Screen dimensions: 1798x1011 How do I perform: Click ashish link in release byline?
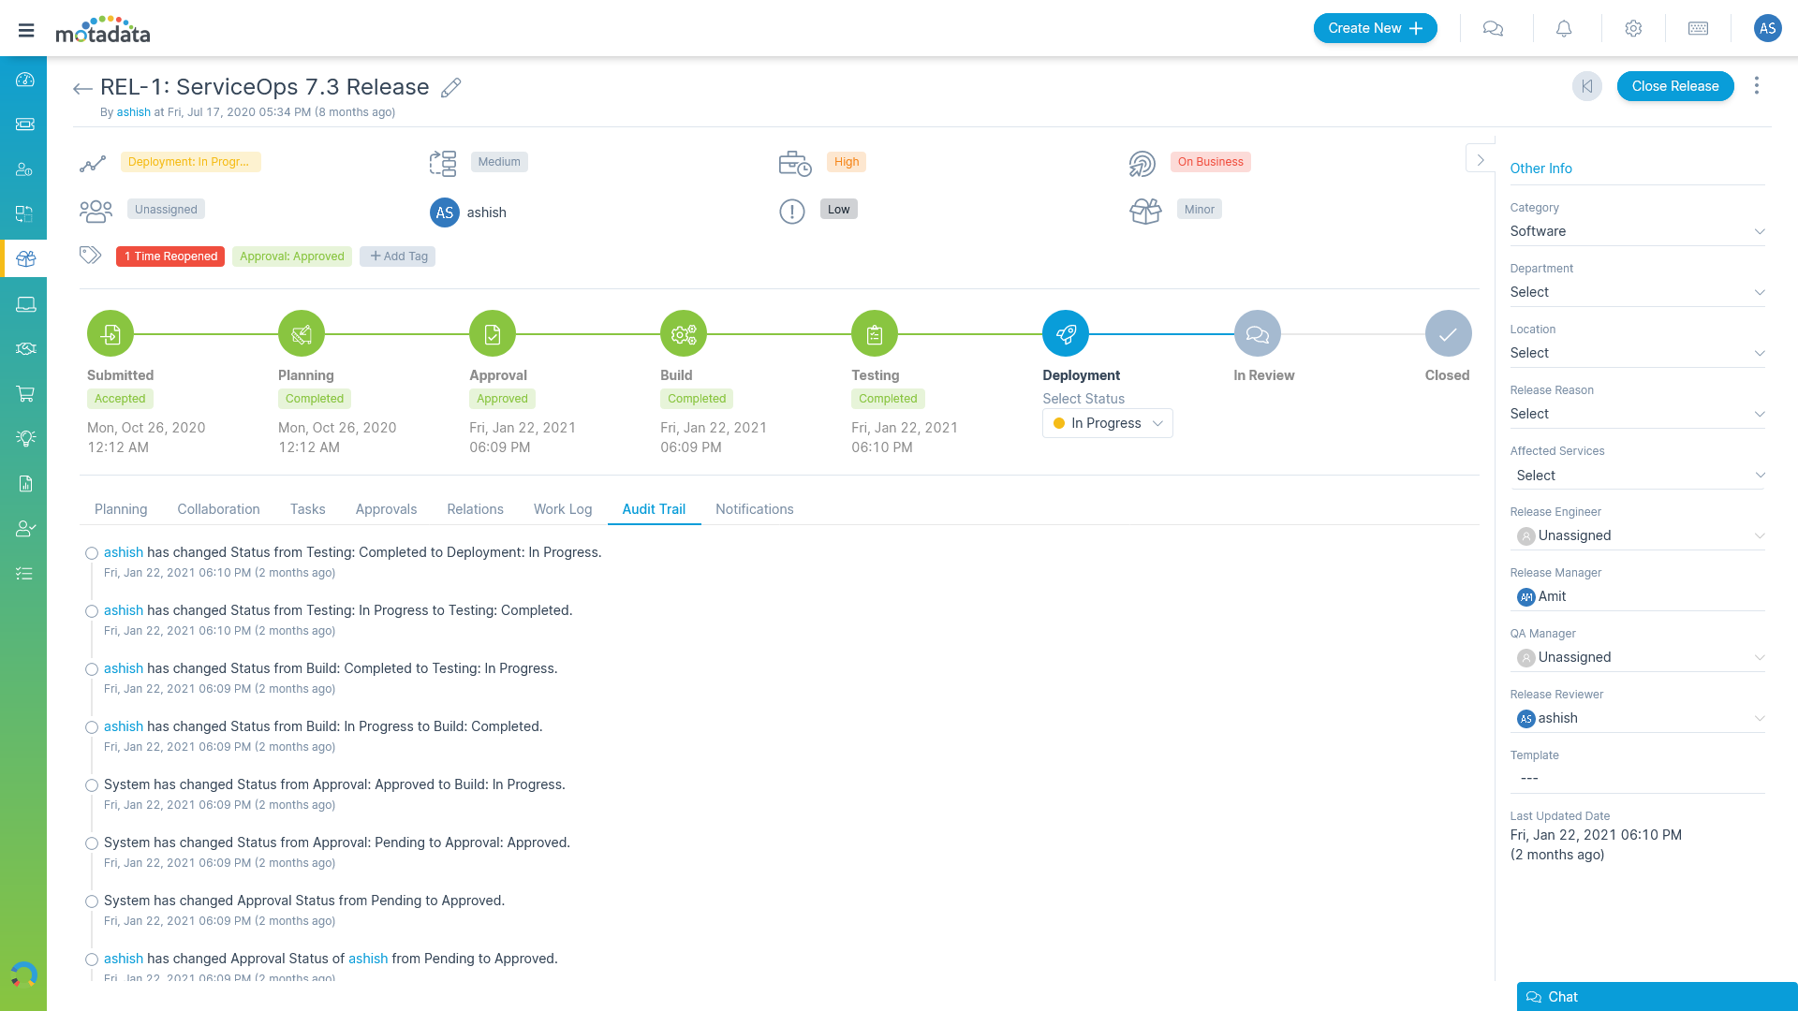[x=134, y=112]
